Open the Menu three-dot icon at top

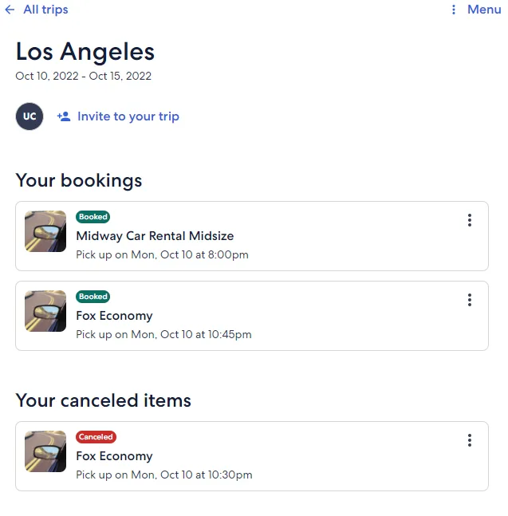coord(454,10)
